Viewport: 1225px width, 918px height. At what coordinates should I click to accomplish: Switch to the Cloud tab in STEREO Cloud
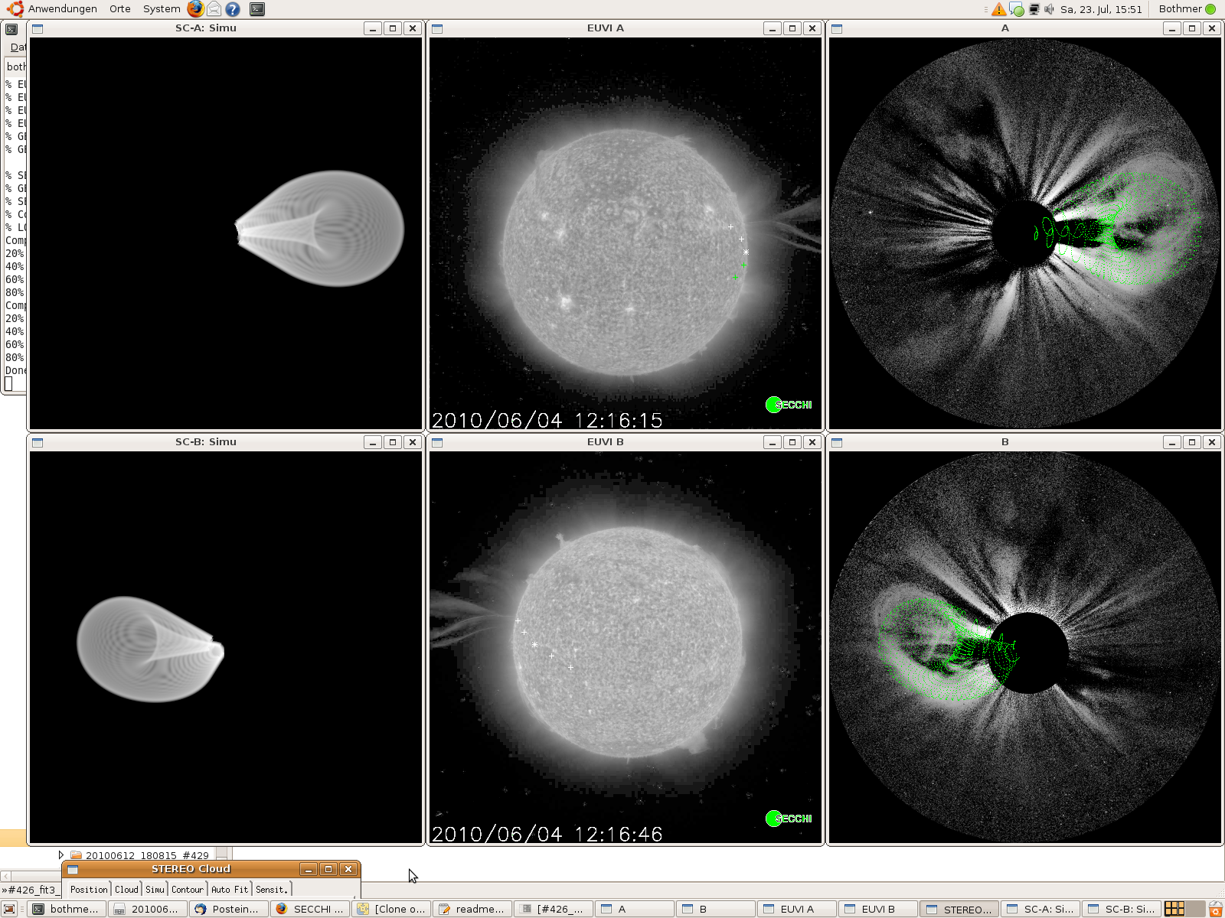pyautogui.click(x=126, y=890)
